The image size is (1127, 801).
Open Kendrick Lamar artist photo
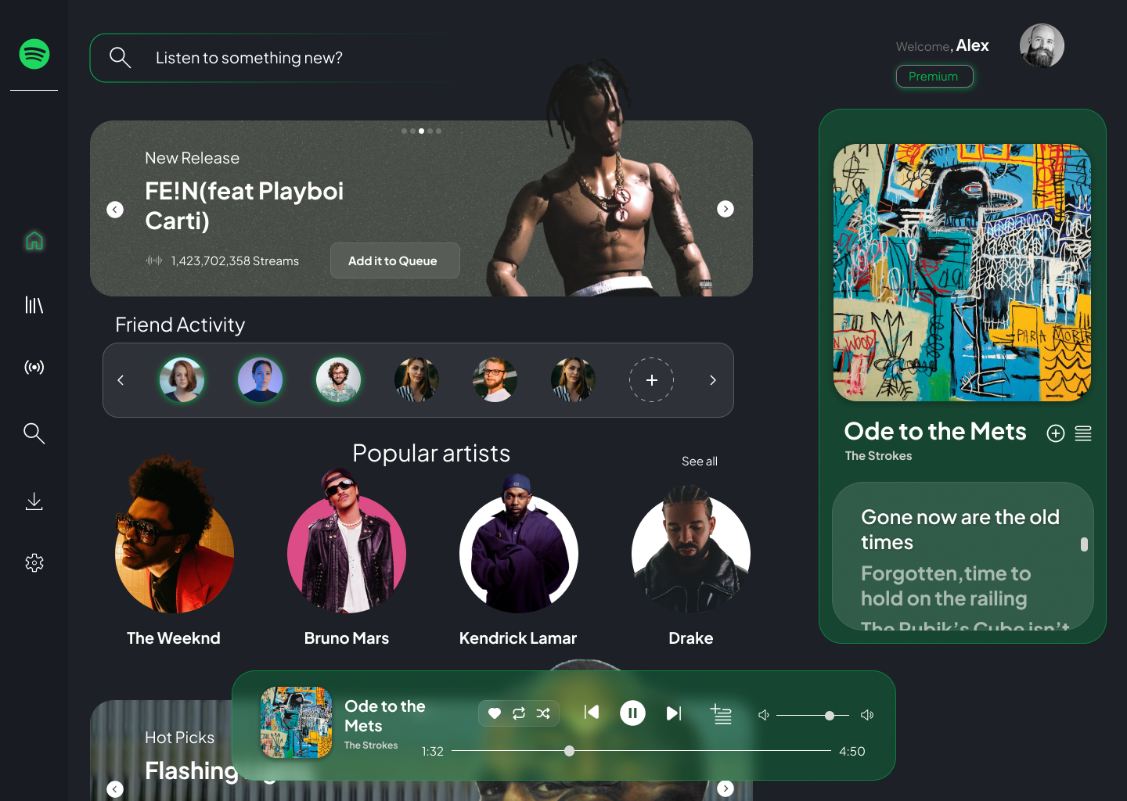519,546
